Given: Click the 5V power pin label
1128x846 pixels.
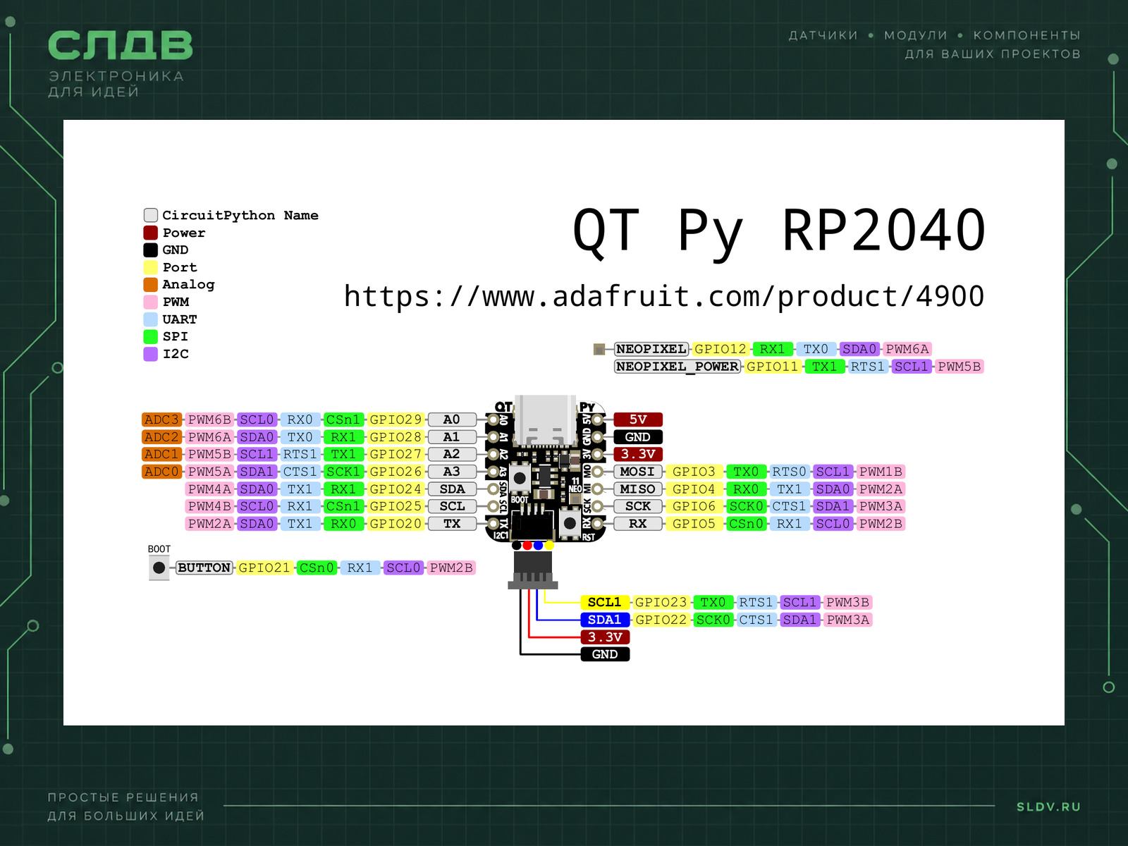Looking at the screenshot, I should click(638, 419).
